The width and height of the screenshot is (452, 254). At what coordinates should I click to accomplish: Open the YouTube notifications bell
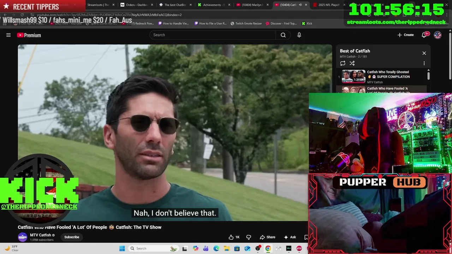(x=425, y=35)
